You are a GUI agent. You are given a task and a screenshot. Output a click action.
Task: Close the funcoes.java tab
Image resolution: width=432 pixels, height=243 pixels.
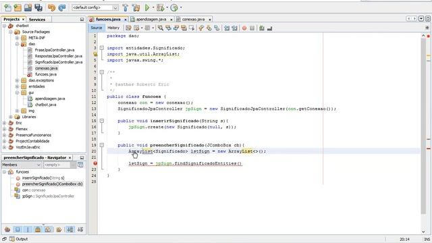(126, 20)
